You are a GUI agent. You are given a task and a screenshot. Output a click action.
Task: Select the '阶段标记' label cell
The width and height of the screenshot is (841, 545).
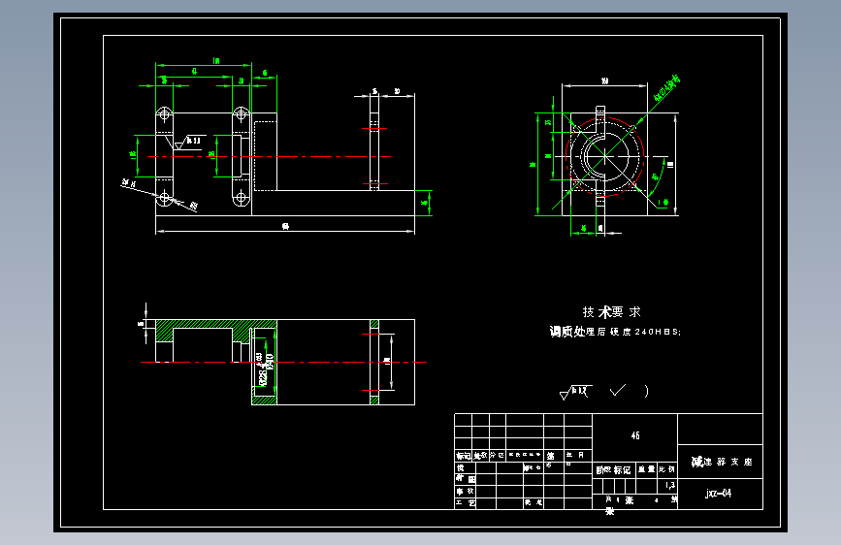614,470
